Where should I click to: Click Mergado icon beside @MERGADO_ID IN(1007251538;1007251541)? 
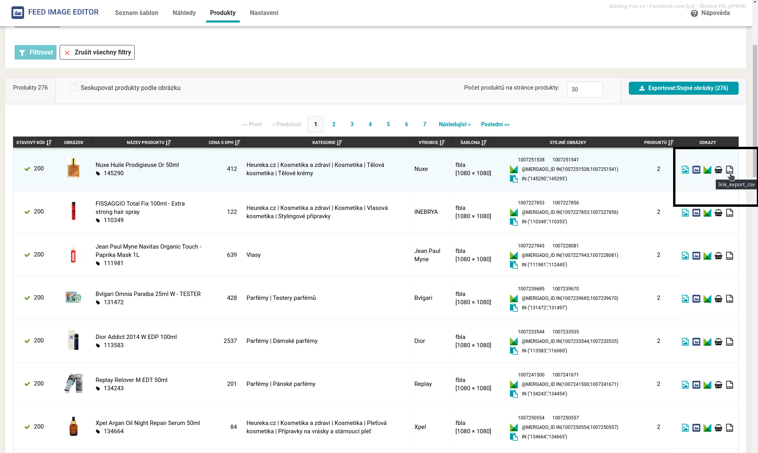click(x=514, y=169)
